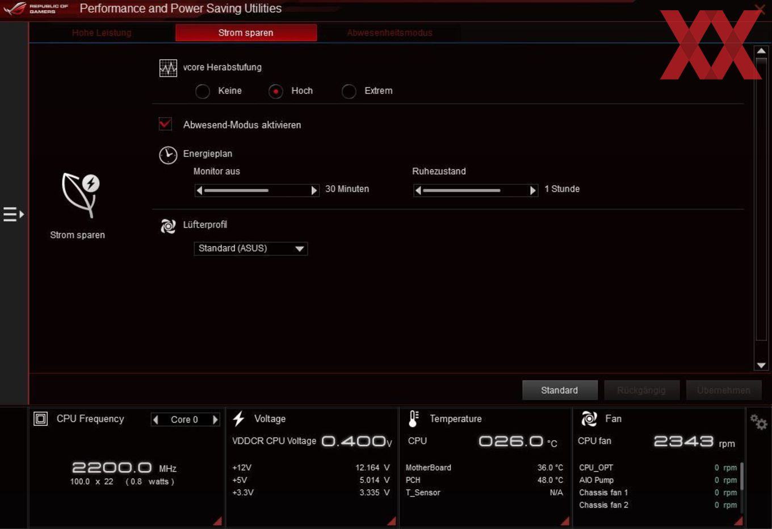Click the MotherBoard temperature row

[484, 468]
